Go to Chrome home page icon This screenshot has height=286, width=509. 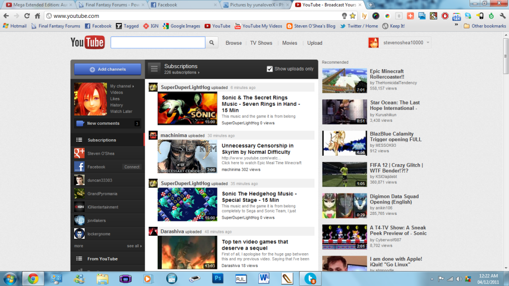(37, 15)
